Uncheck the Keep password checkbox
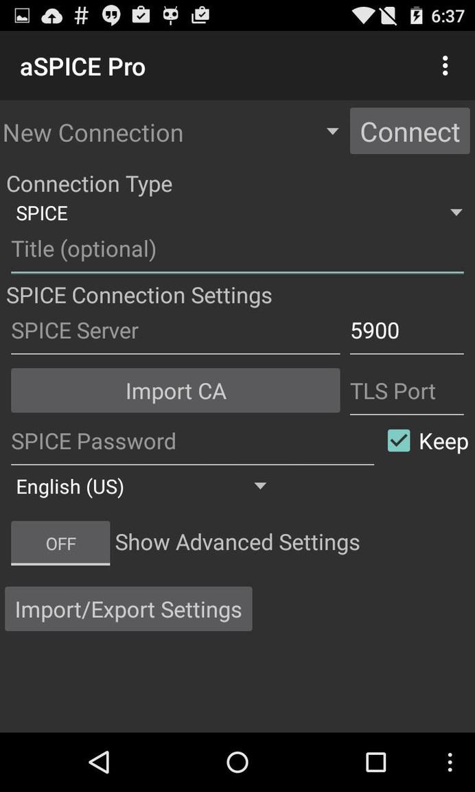Screen dimensions: 475x792 [x=398, y=441]
